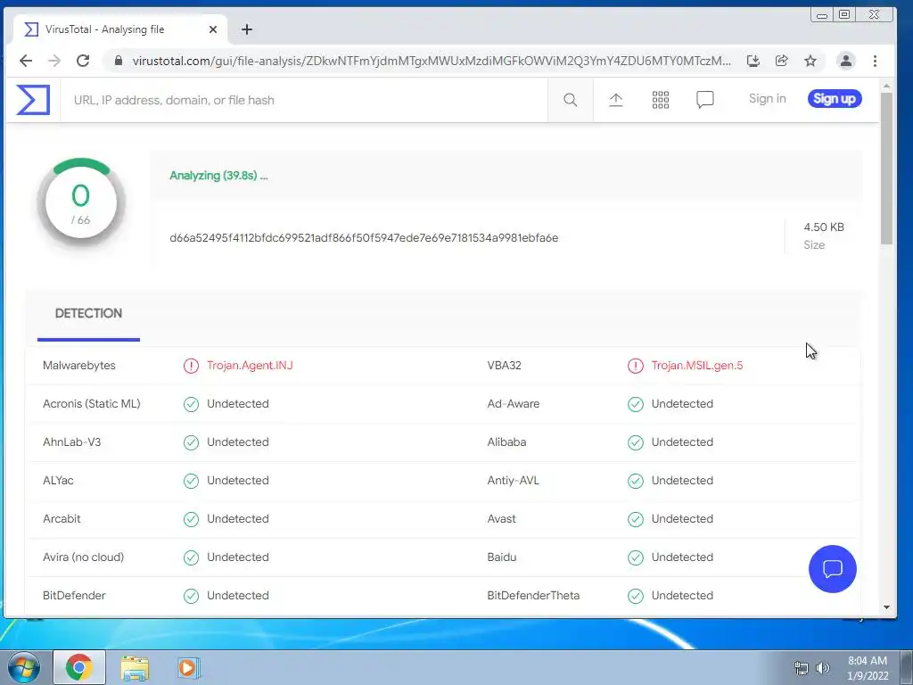Select the VirusTotal - Analysing file browser tab
The height and width of the screenshot is (685, 913).
119,29
